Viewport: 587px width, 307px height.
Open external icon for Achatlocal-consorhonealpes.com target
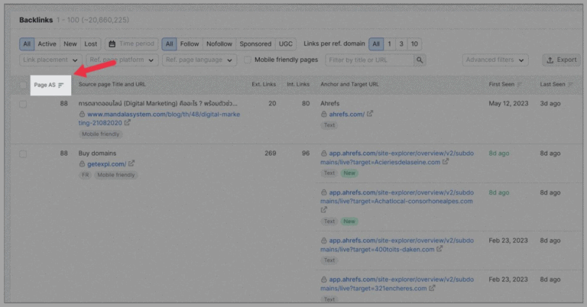coord(324,210)
